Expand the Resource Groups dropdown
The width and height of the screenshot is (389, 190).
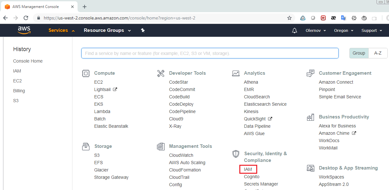tap(107, 30)
